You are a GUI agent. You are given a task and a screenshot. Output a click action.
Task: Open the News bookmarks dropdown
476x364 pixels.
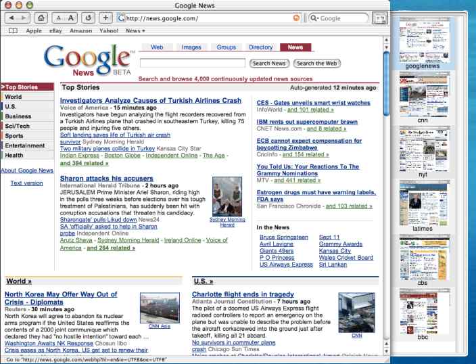[x=135, y=30]
